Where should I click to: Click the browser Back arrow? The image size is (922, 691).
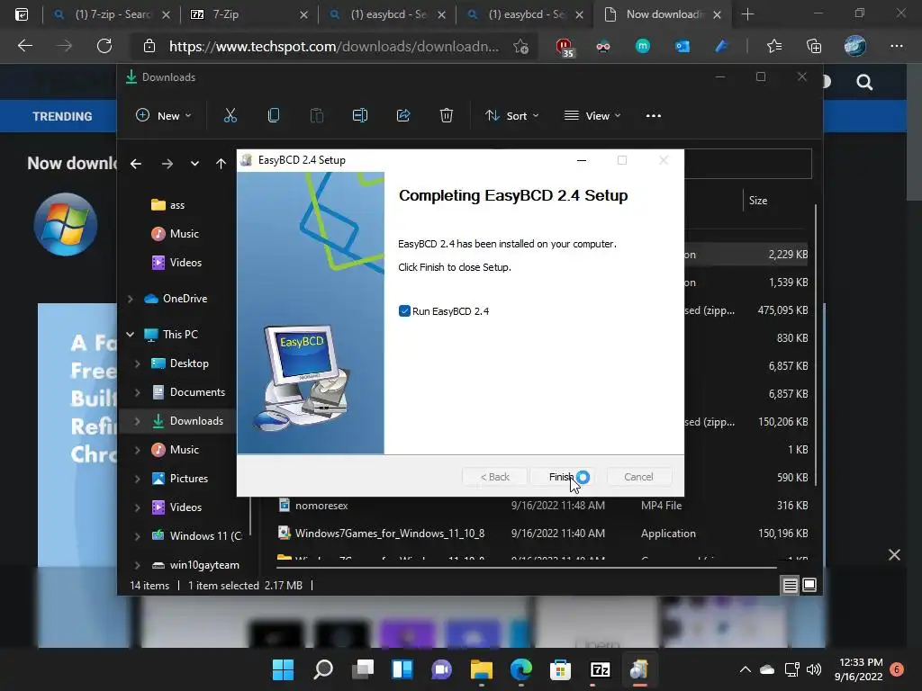(24, 46)
